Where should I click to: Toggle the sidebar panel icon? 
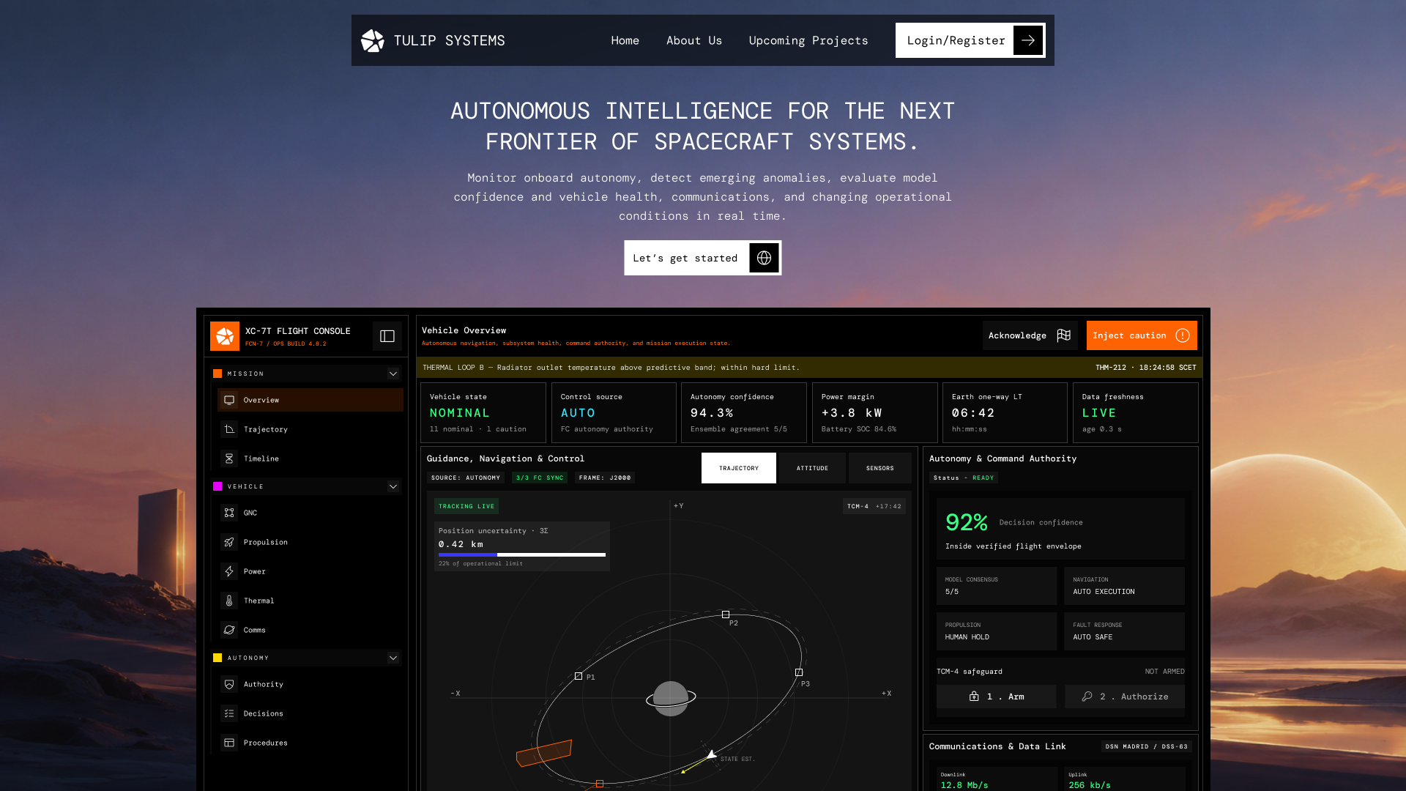coord(387,336)
